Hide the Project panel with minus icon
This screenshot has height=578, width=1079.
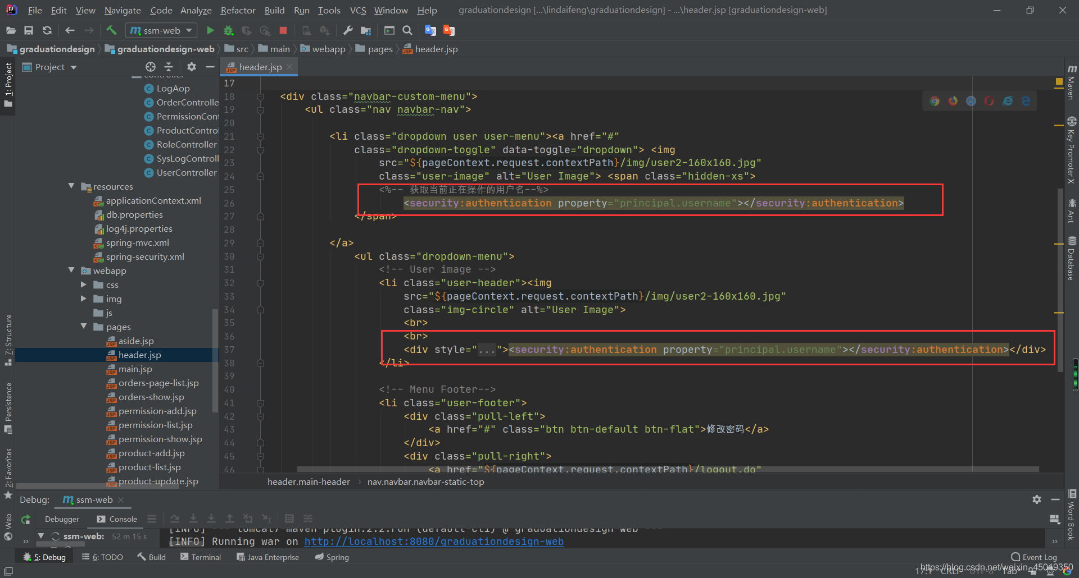[x=210, y=67]
